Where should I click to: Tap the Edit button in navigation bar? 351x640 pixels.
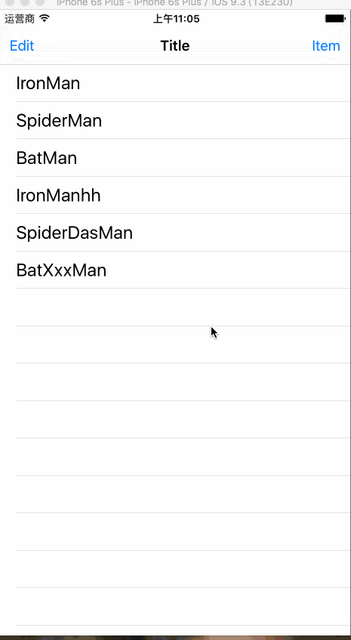pyautogui.click(x=22, y=45)
